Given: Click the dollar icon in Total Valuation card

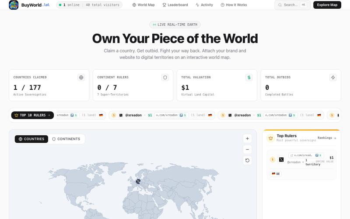Looking at the screenshot, I should [x=249, y=78].
